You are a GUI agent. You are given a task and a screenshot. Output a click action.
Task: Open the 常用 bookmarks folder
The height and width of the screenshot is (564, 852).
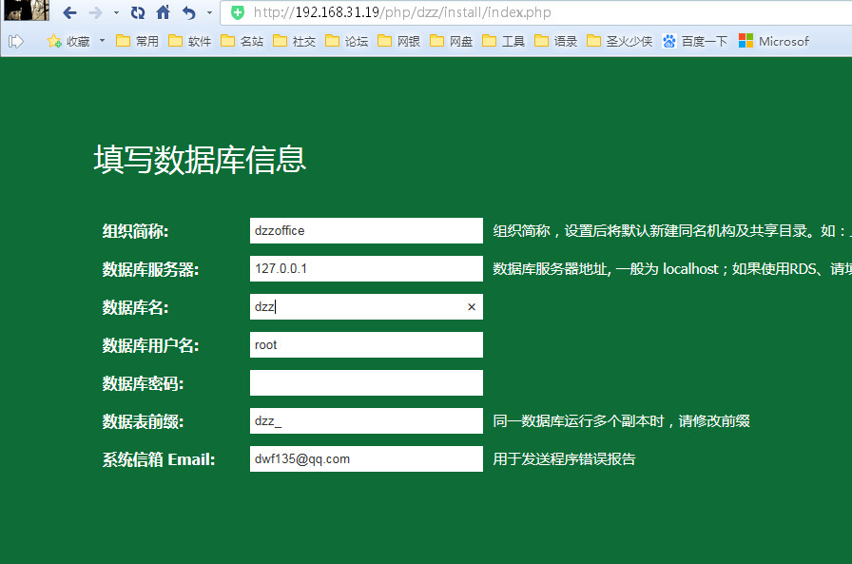point(137,41)
